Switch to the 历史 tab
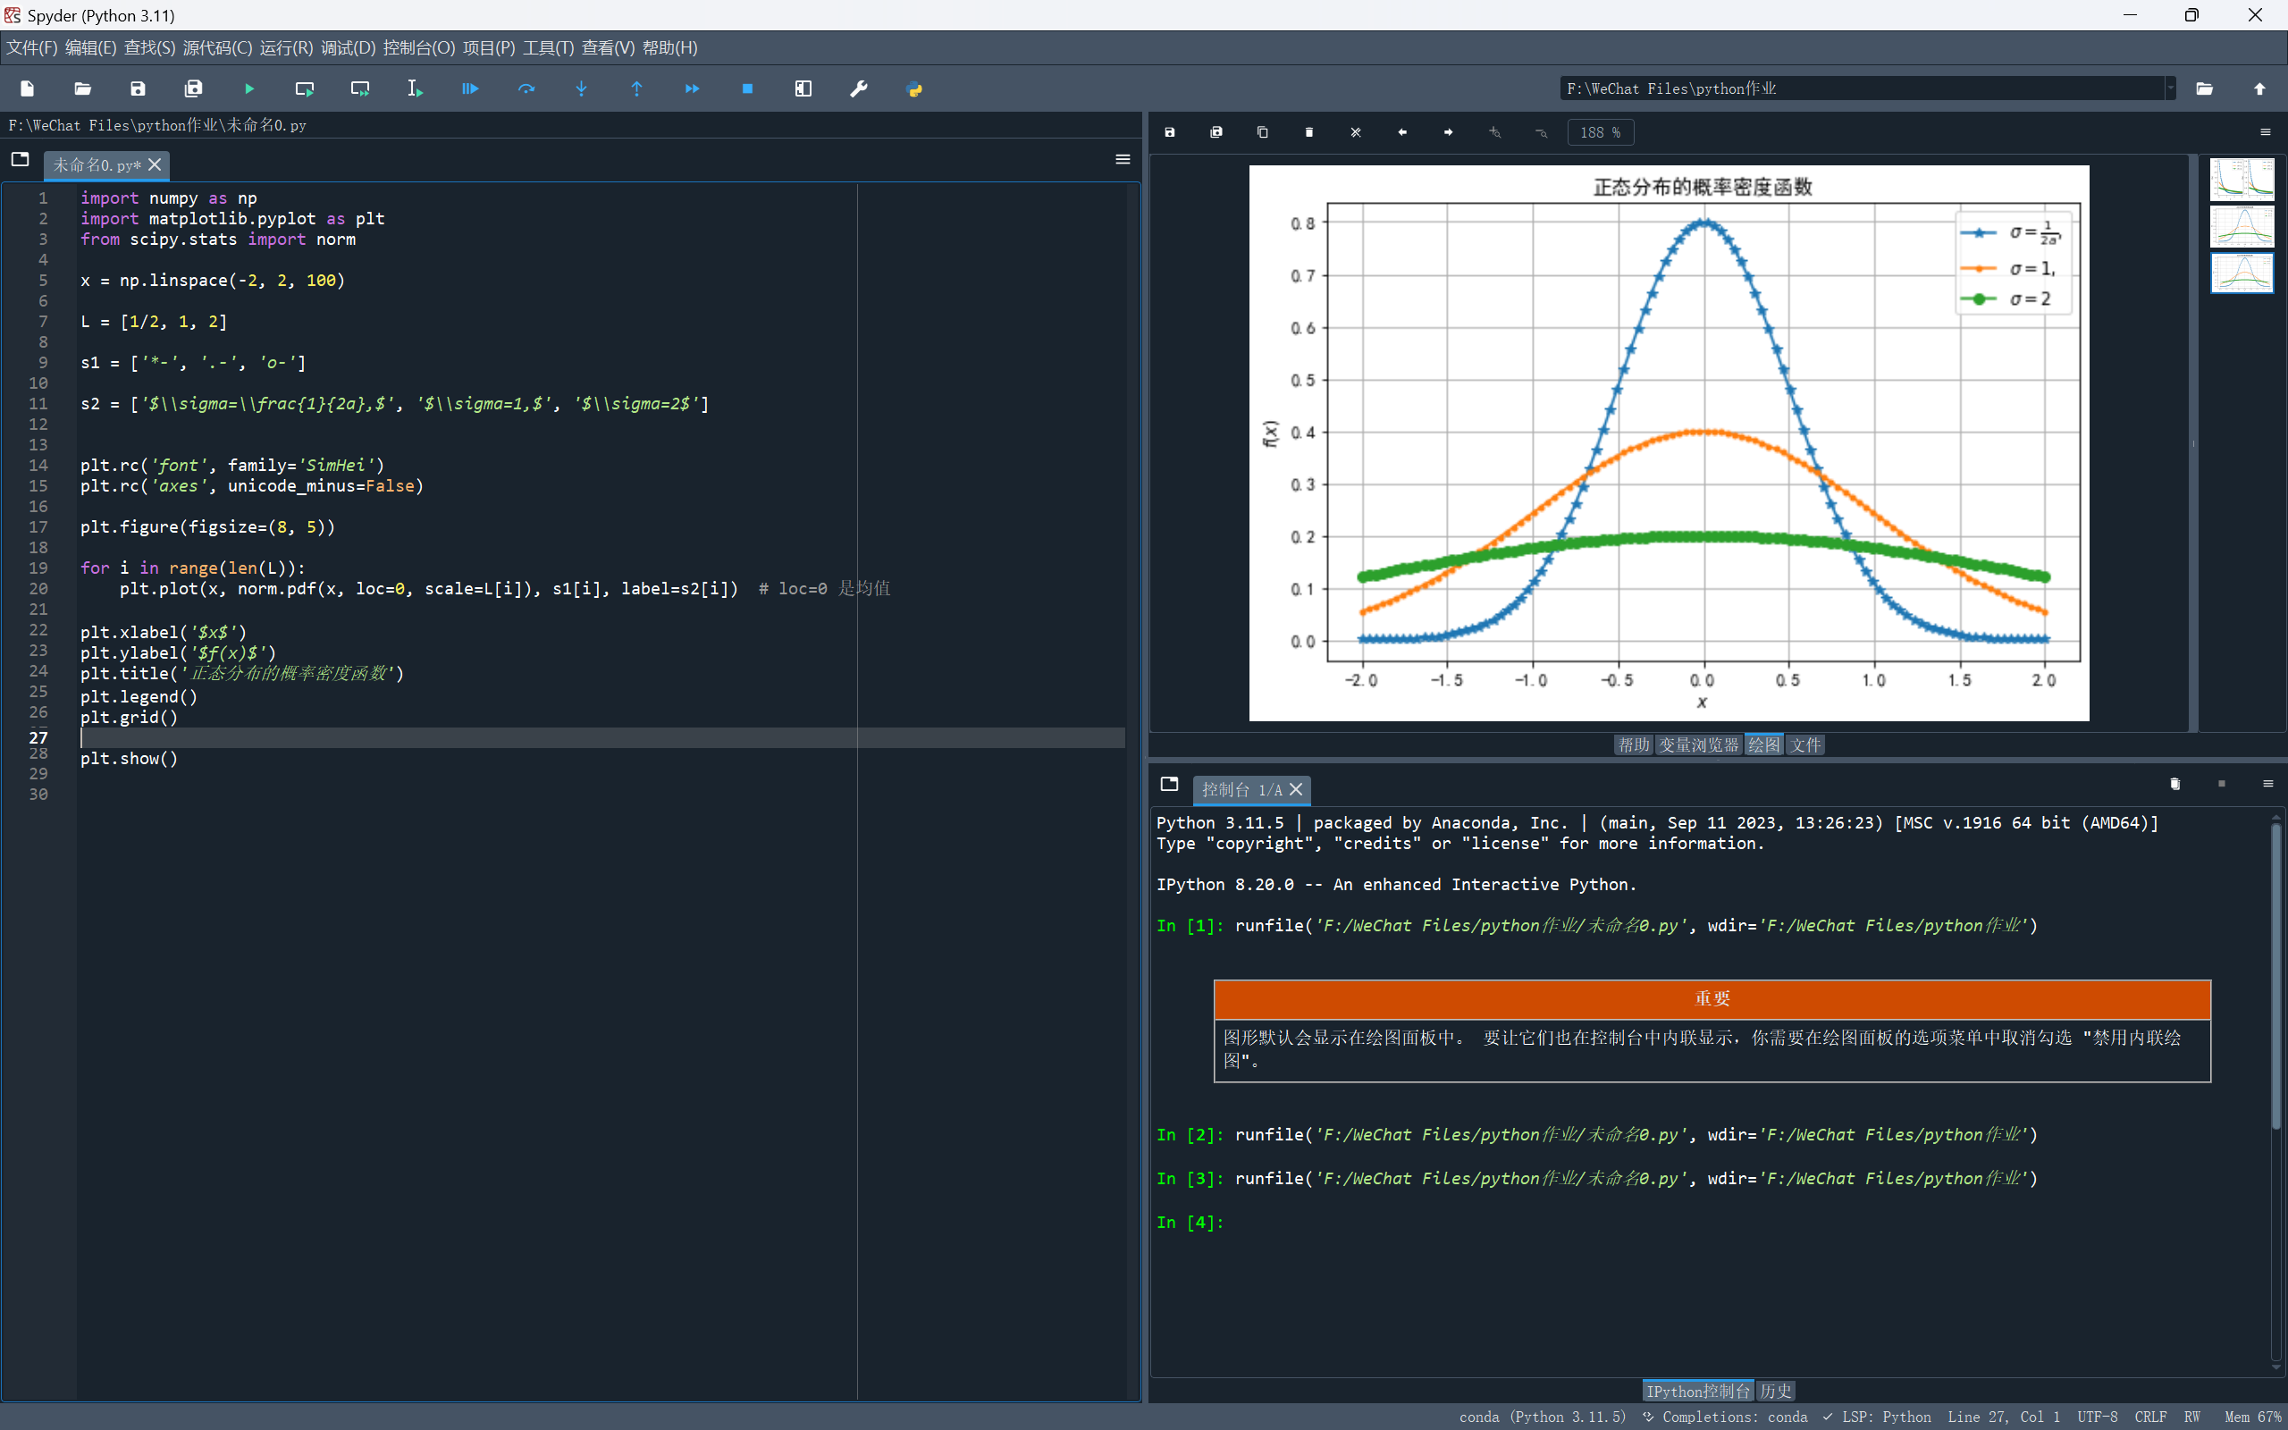Screen dimensions: 2288x1430 click(x=1775, y=1391)
